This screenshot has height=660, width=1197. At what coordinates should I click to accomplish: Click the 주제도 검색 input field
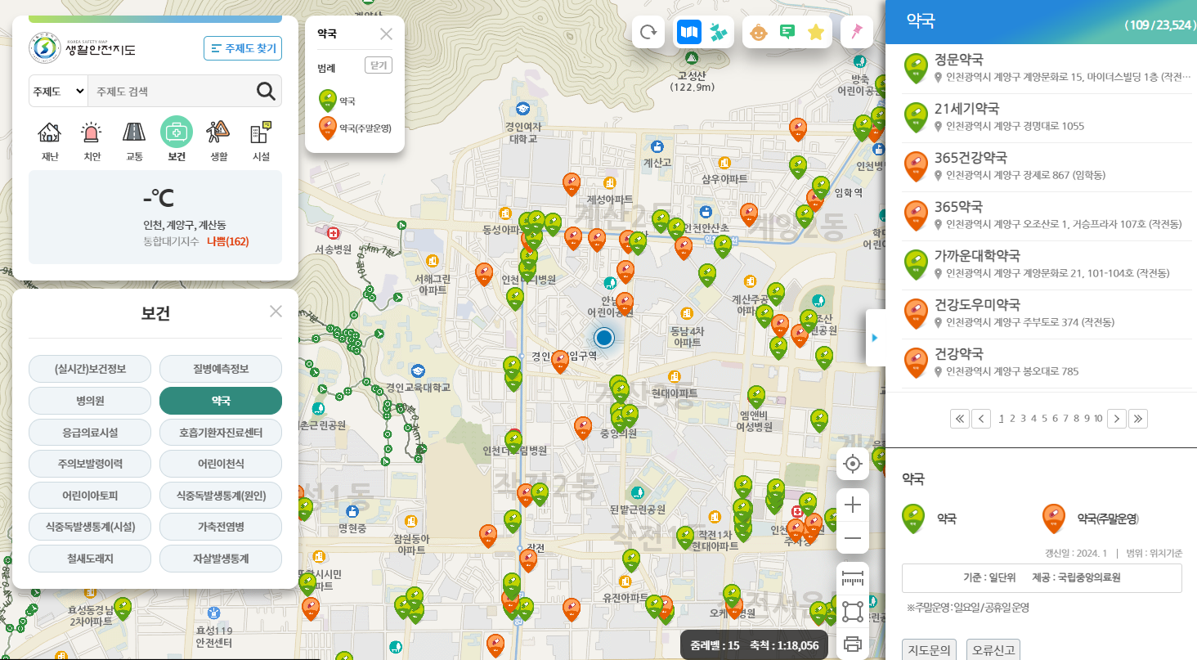coord(170,92)
